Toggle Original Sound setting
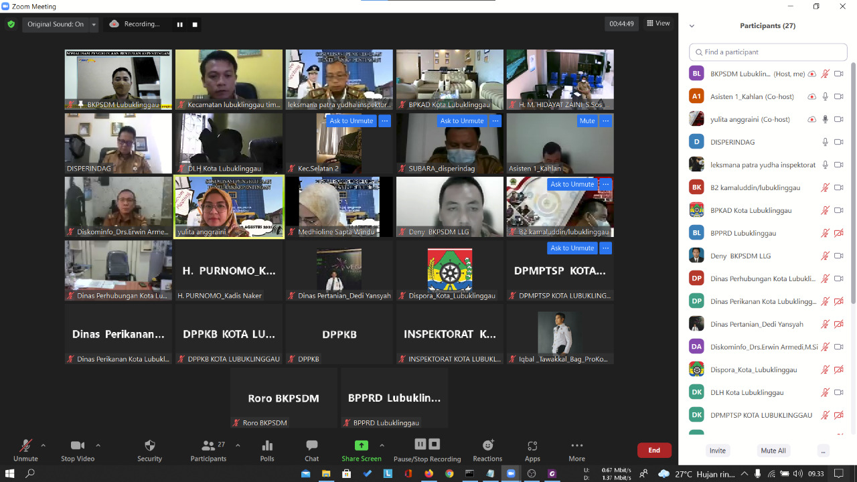This screenshot has width=857, height=482. pos(56,24)
